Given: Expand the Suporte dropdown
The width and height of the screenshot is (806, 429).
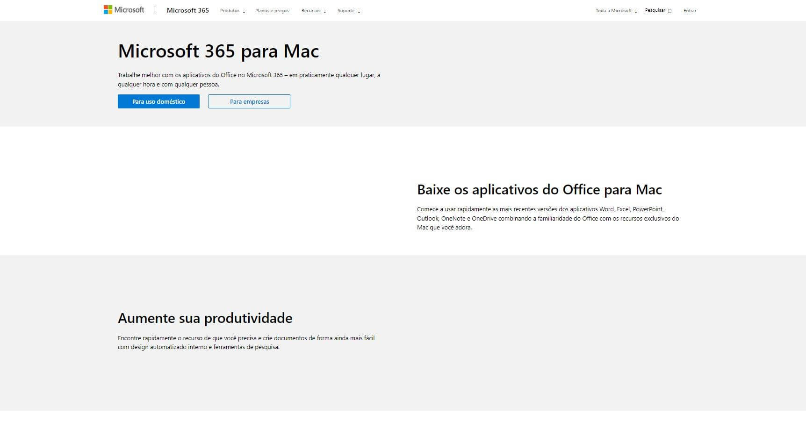Looking at the screenshot, I should [349, 11].
